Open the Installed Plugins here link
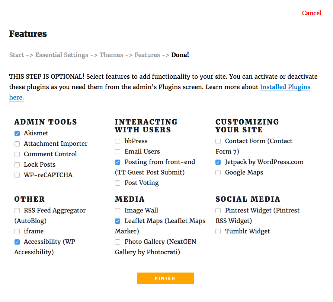Image resolution: width=333 pixels, height=302 pixels. [x=285, y=87]
